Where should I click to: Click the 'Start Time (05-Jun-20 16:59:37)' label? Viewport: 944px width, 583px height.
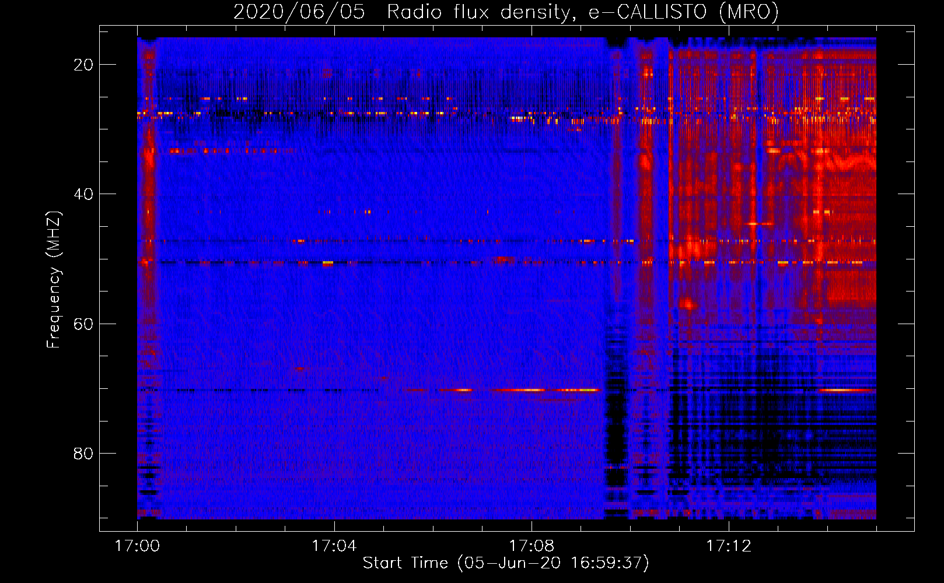point(506,563)
